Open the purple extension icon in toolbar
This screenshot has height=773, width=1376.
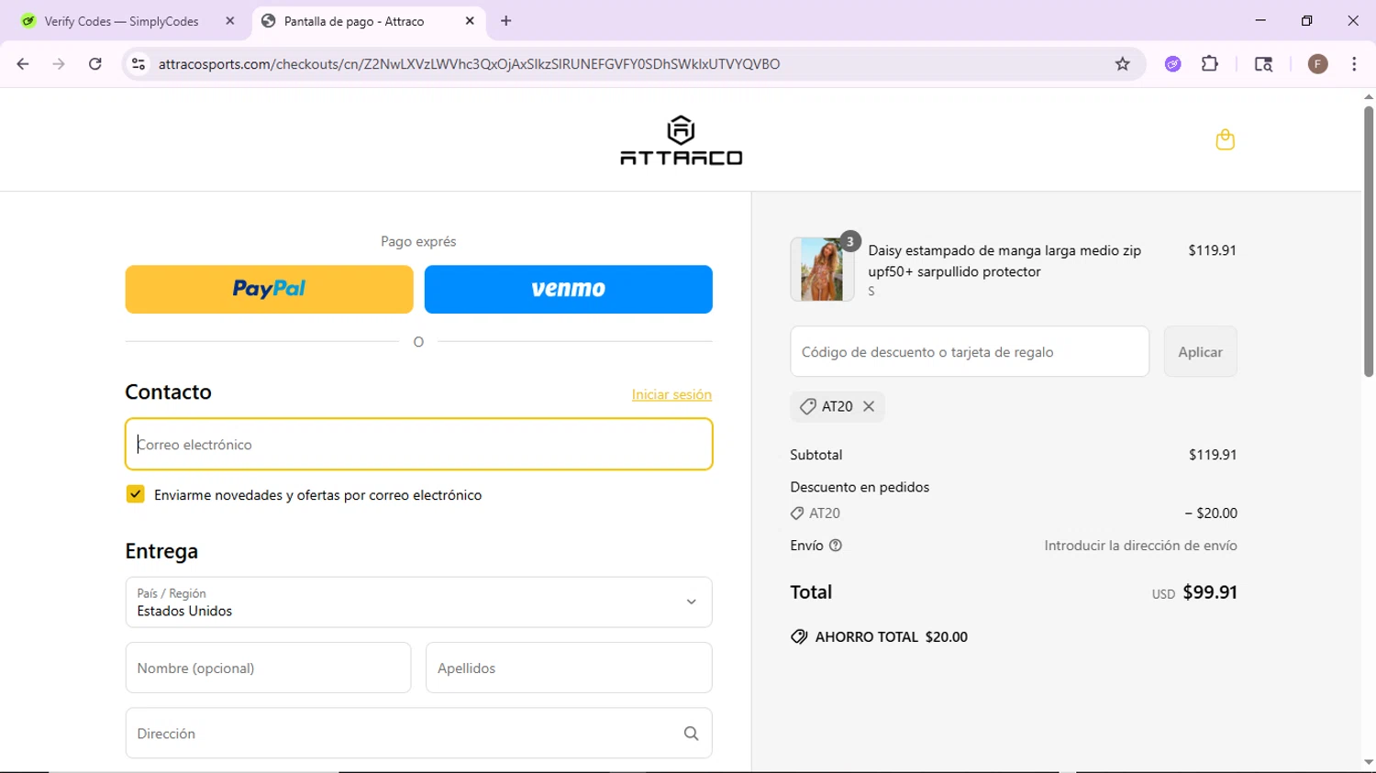tap(1172, 64)
